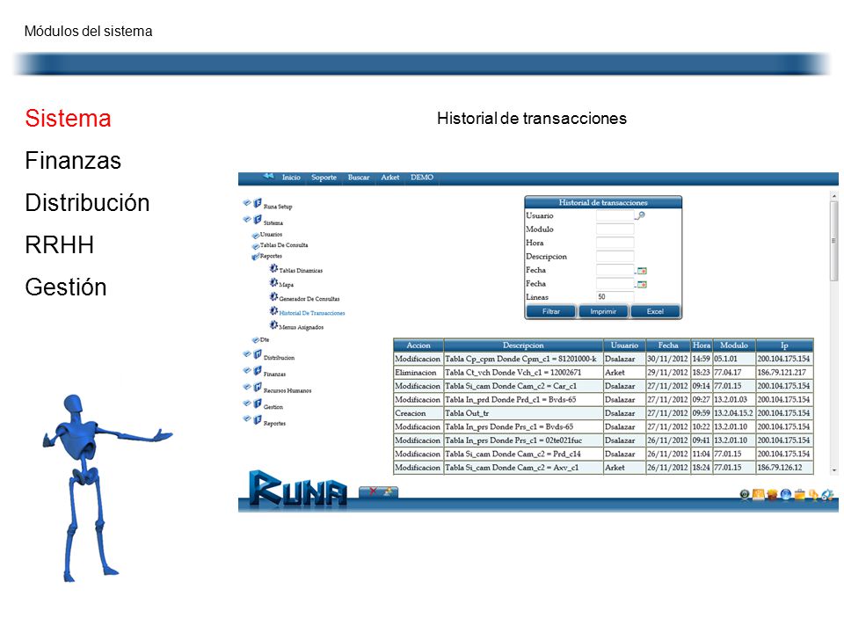Click the Filtrar button
This screenshot has height=633, width=844.
550,311
